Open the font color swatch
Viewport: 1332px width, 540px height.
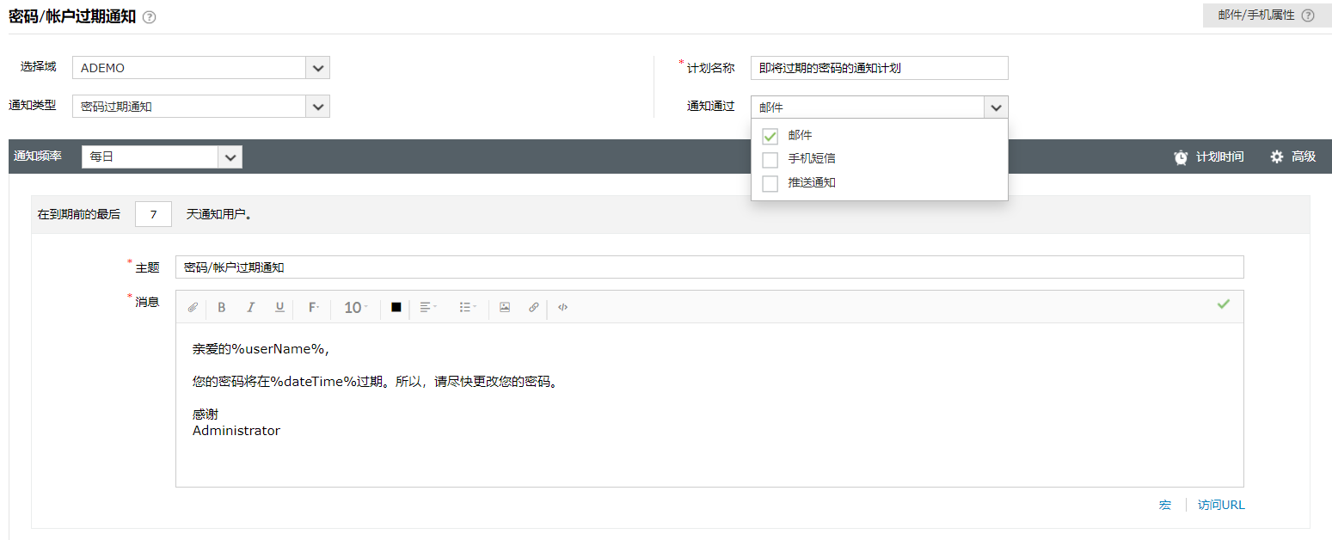click(x=395, y=307)
